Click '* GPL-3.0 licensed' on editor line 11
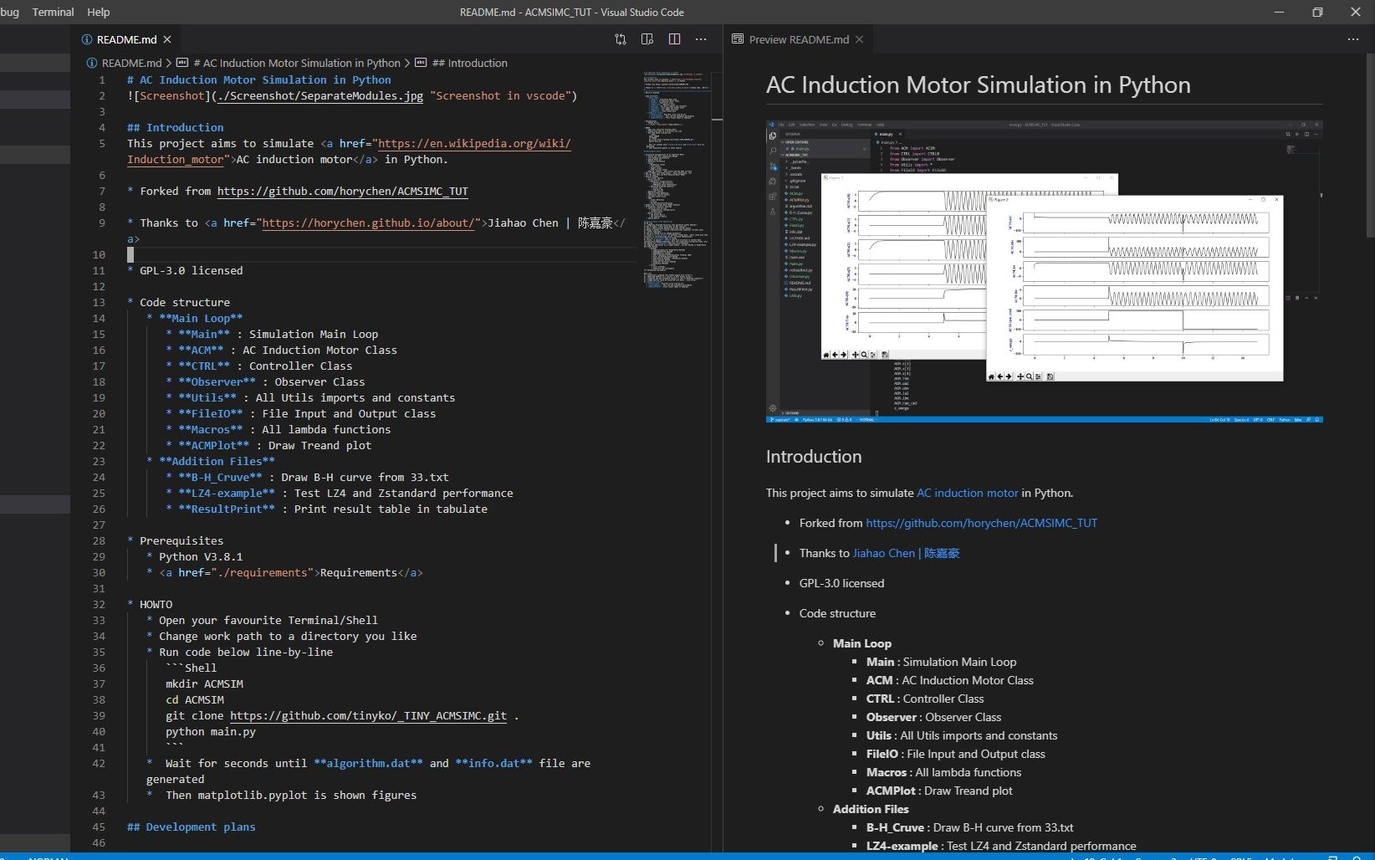Viewport: 1375px width, 860px height. click(185, 270)
